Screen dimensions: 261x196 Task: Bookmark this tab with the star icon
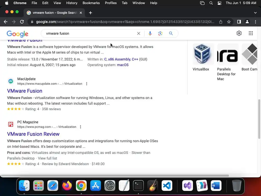(x=229, y=22)
